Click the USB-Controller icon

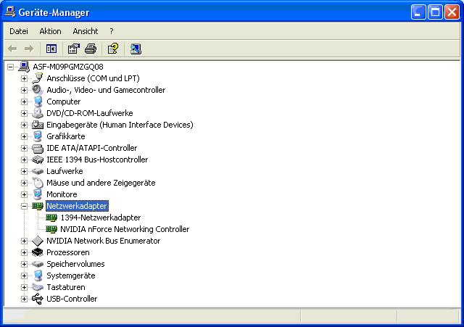[38, 299]
